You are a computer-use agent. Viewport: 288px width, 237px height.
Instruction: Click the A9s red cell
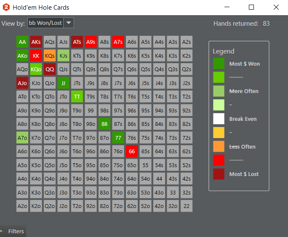click(91, 42)
